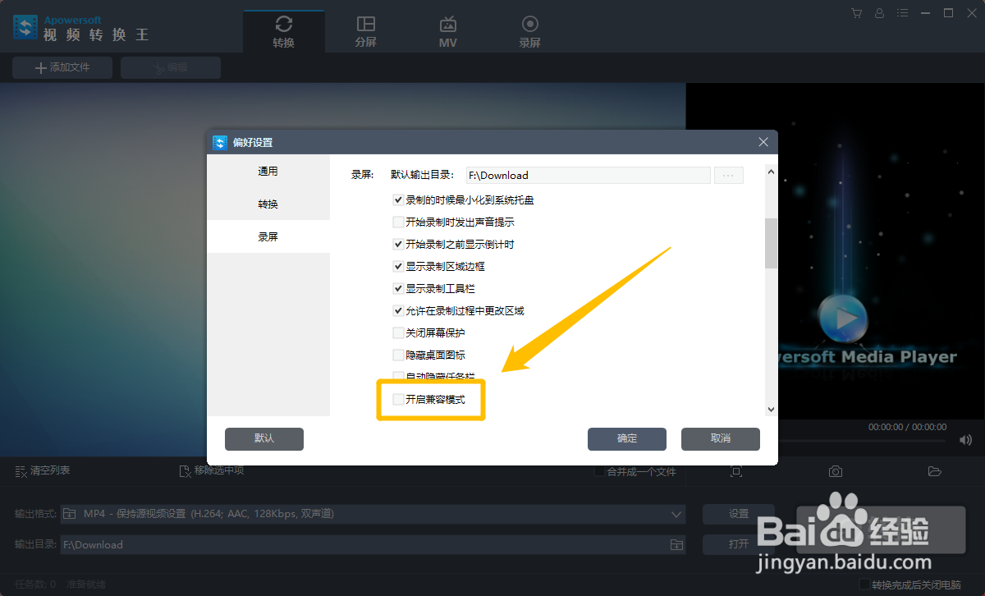Switch to the 分屏 tab
The height and width of the screenshot is (596, 985).
[x=366, y=31]
